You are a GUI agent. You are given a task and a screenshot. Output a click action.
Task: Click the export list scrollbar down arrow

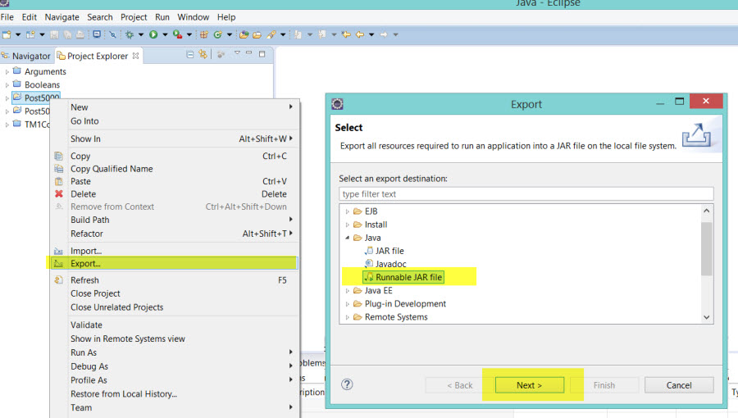click(x=707, y=317)
